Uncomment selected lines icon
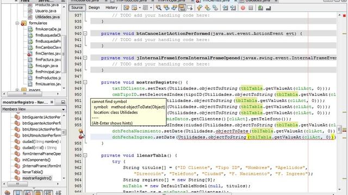This screenshot has width=348, height=195. (x=268, y=8)
